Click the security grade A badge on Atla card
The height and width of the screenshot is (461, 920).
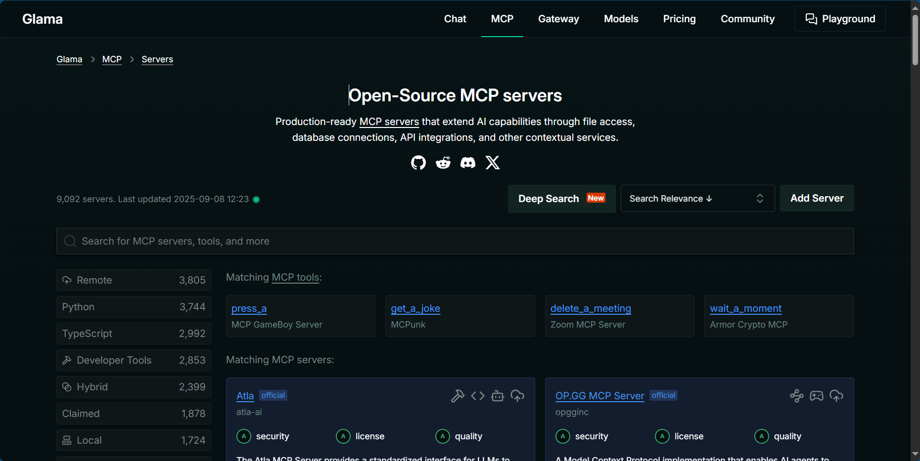coord(244,436)
